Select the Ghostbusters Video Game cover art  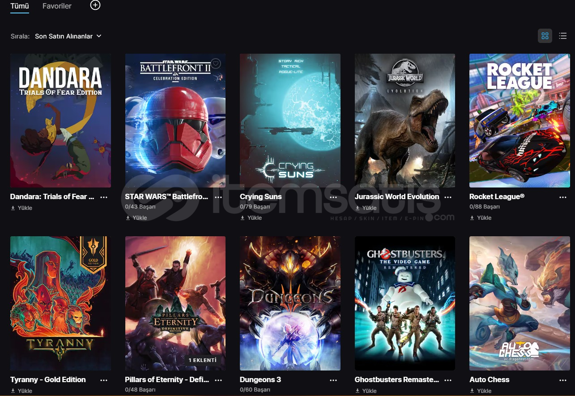click(x=405, y=303)
